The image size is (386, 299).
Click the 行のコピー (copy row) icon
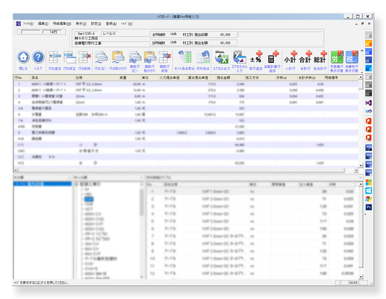click(x=101, y=57)
